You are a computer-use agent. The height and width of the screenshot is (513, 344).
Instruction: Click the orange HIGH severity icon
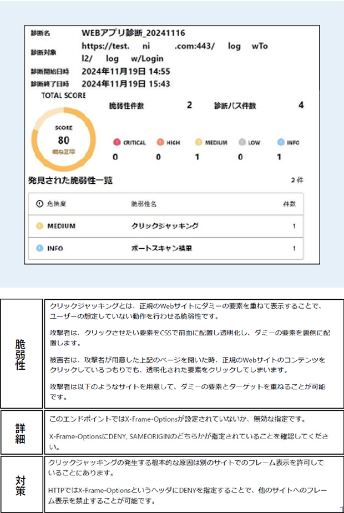click(x=160, y=143)
